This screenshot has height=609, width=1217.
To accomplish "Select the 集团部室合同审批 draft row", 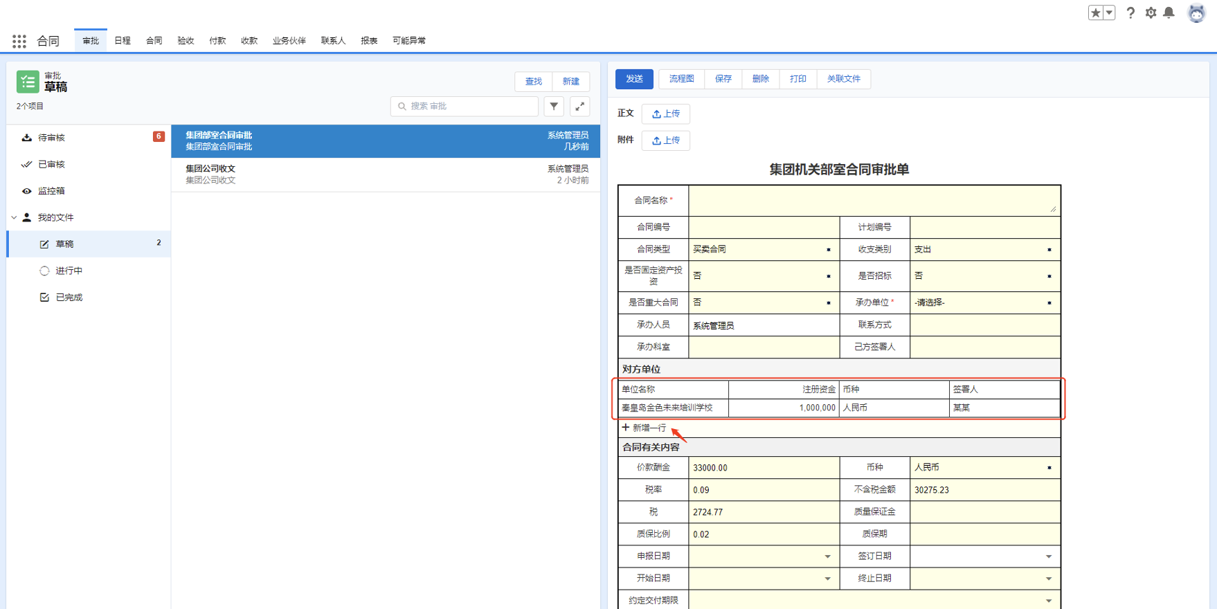I will coord(386,141).
